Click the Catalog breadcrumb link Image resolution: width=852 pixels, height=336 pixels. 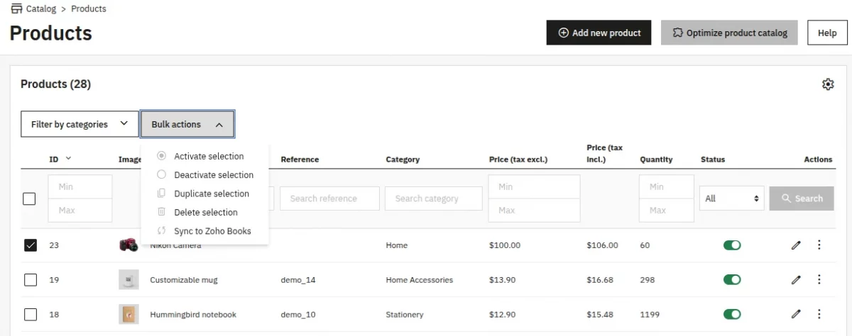[x=41, y=9]
